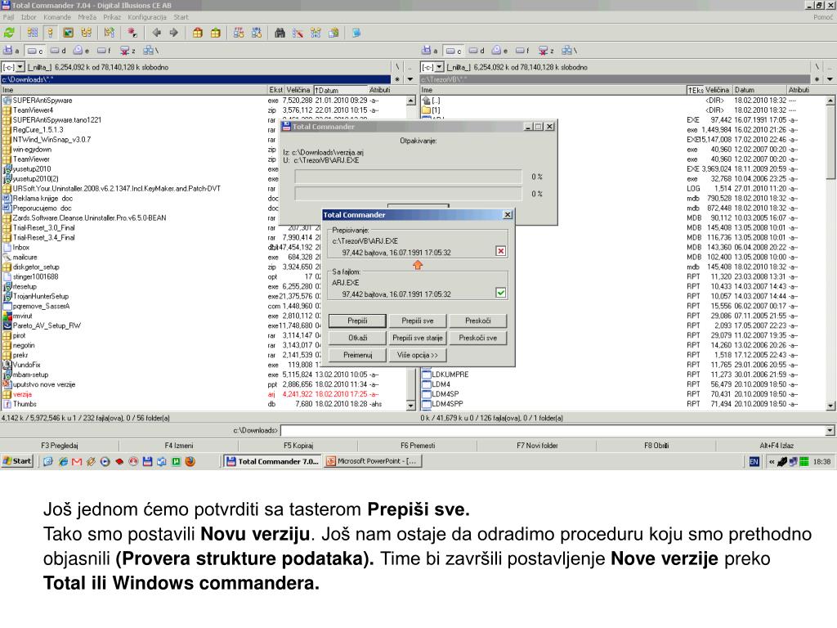Screen dimensions: 837x628
Task: Toggle green check box for new ARJ.EXE
Action: pos(501,293)
